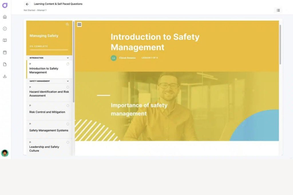The height and width of the screenshot is (195, 293).
Task: Click lesson type icon above Safety Management Systems
Action: point(30,124)
